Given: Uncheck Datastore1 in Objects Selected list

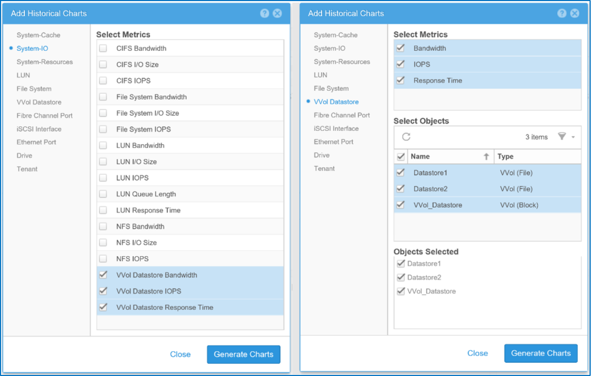Looking at the screenshot, I should pos(401,264).
